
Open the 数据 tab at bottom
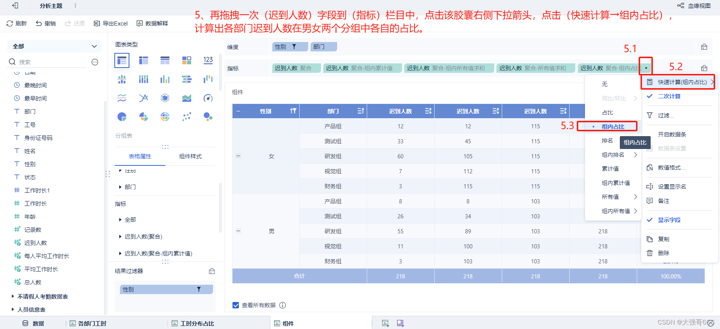[33, 323]
